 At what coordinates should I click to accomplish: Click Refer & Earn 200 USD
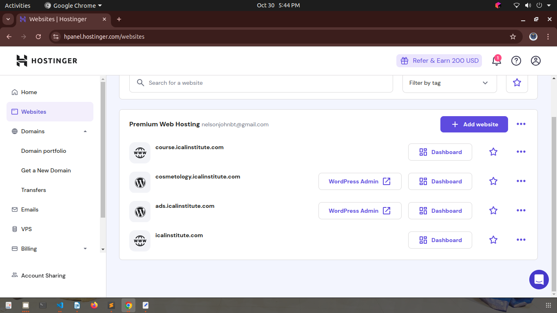439,61
